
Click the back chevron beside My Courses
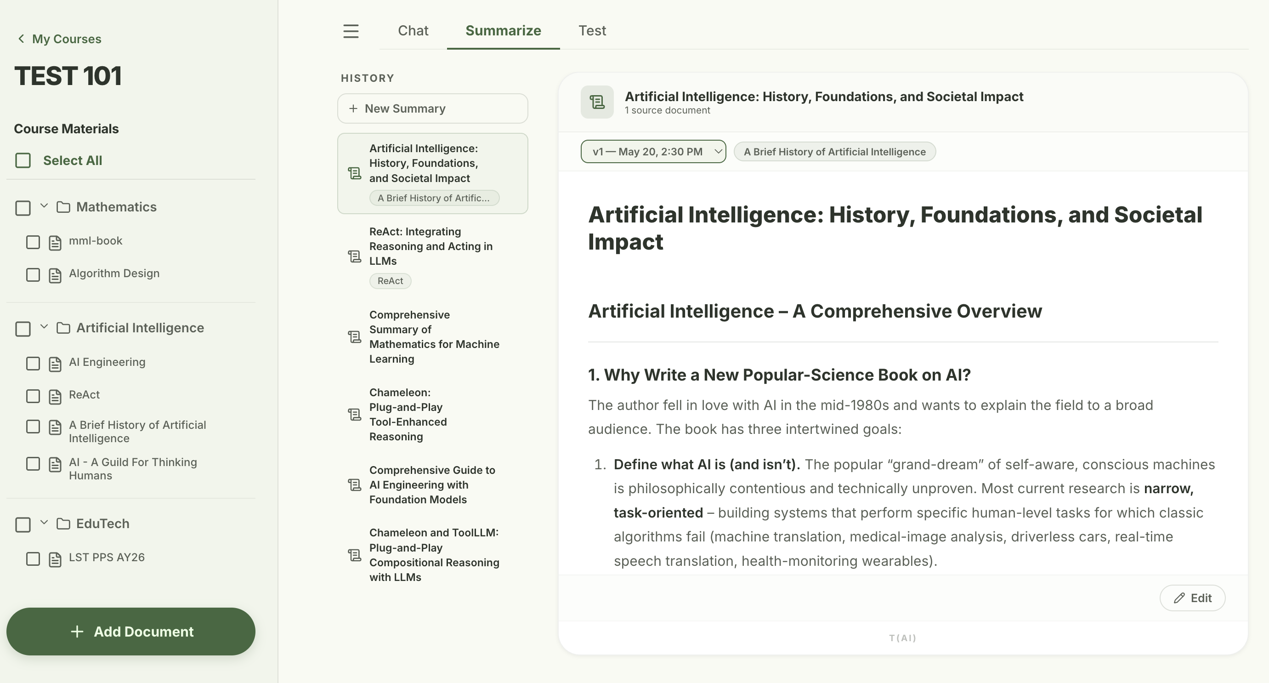coord(21,39)
